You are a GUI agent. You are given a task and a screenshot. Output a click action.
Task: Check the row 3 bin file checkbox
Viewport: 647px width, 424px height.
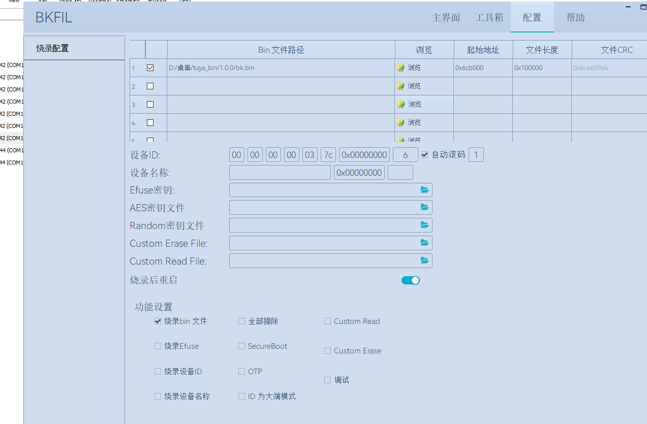coord(150,104)
